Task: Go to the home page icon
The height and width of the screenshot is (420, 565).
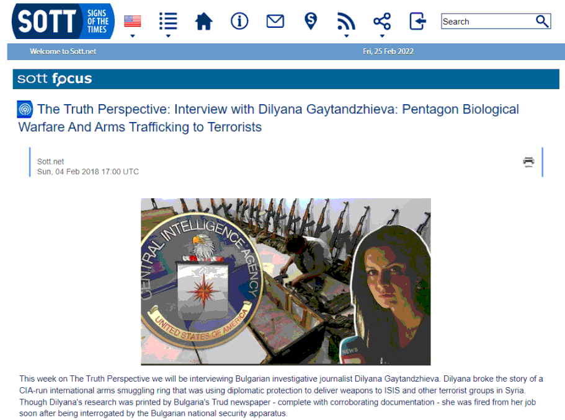Action: [x=203, y=22]
